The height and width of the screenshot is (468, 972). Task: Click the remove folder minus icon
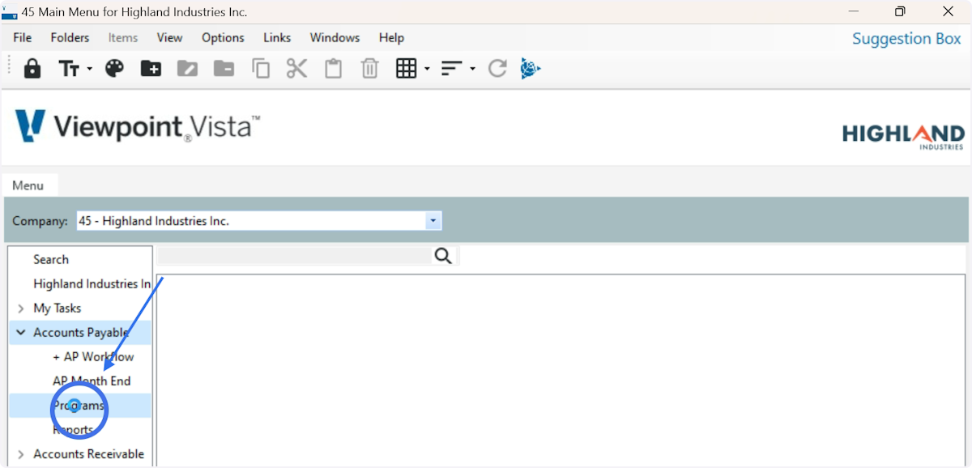click(224, 69)
